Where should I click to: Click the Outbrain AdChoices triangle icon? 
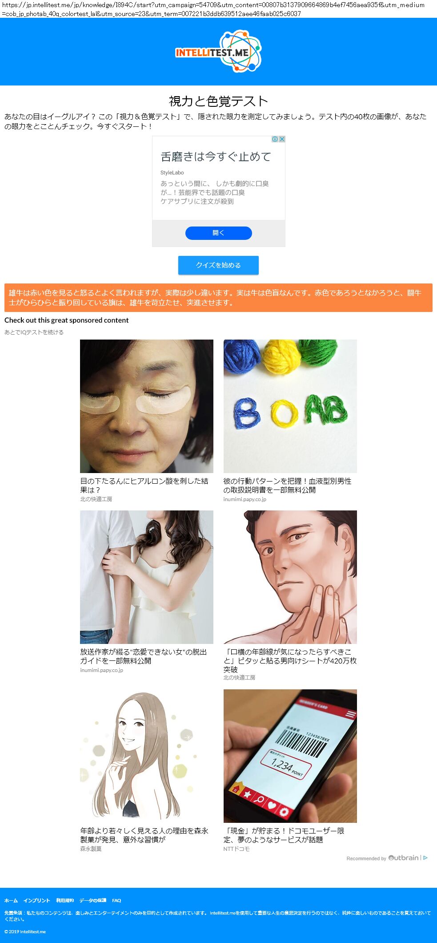[x=425, y=858]
